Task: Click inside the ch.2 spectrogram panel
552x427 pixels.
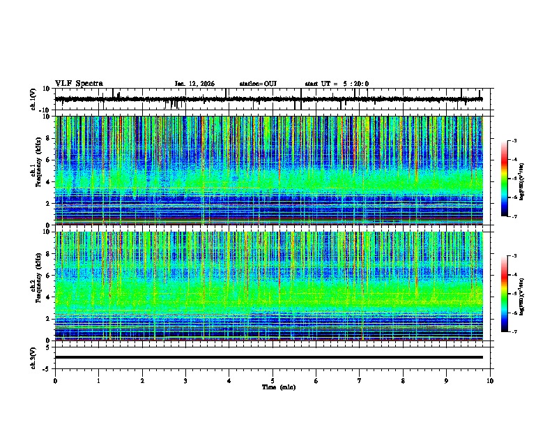Action: pyautogui.click(x=269, y=286)
